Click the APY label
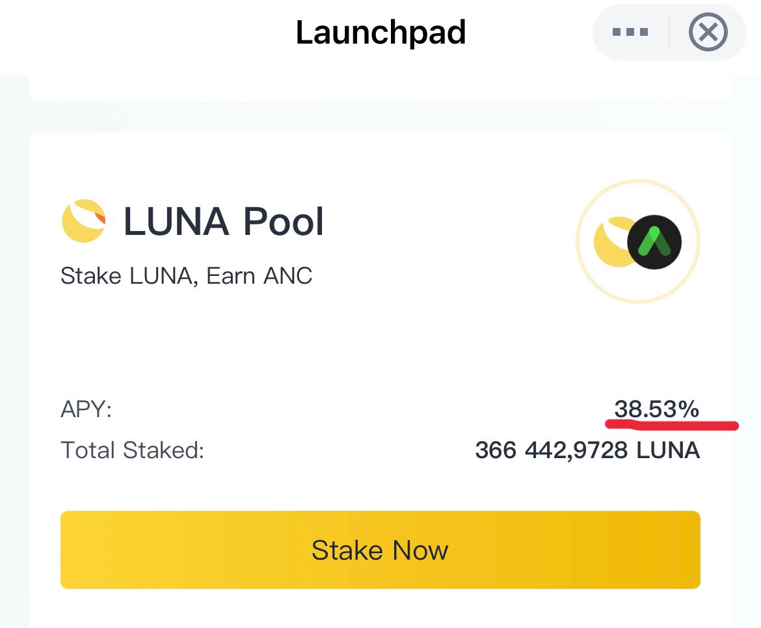Image resolution: width=761 pixels, height=628 pixels. tap(87, 409)
